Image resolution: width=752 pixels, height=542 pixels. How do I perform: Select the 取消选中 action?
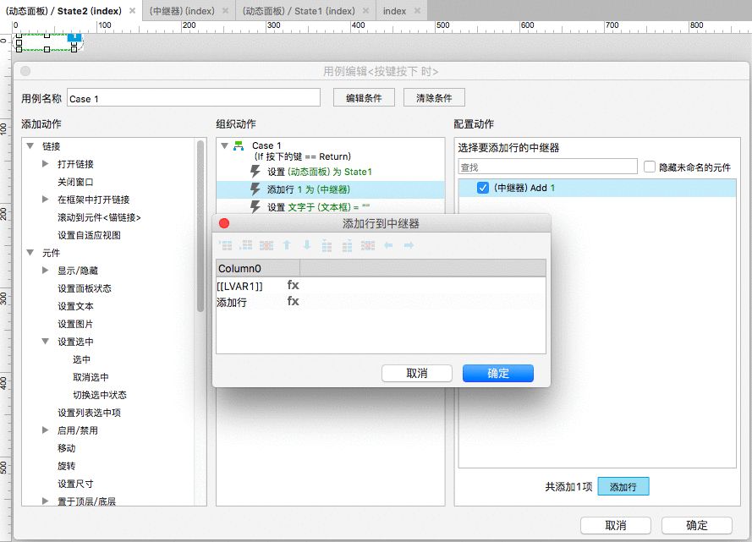pyautogui.click(x=91, y=376)
